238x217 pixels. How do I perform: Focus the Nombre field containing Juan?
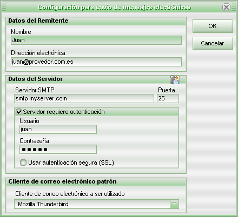96,40
